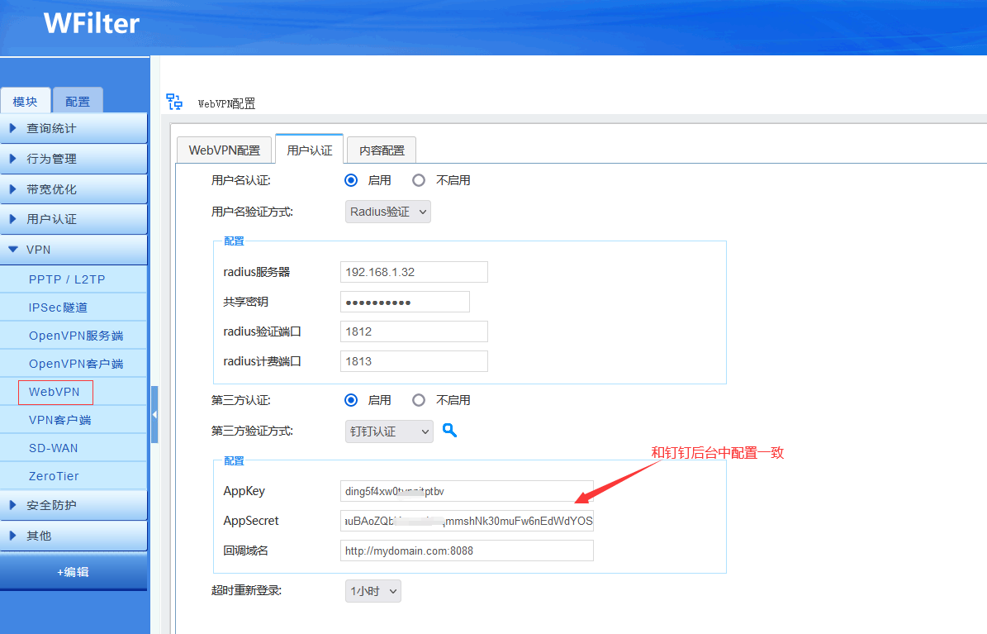Collapse the VPN menu section
987x634 pixels.
[x=73, y=250]
